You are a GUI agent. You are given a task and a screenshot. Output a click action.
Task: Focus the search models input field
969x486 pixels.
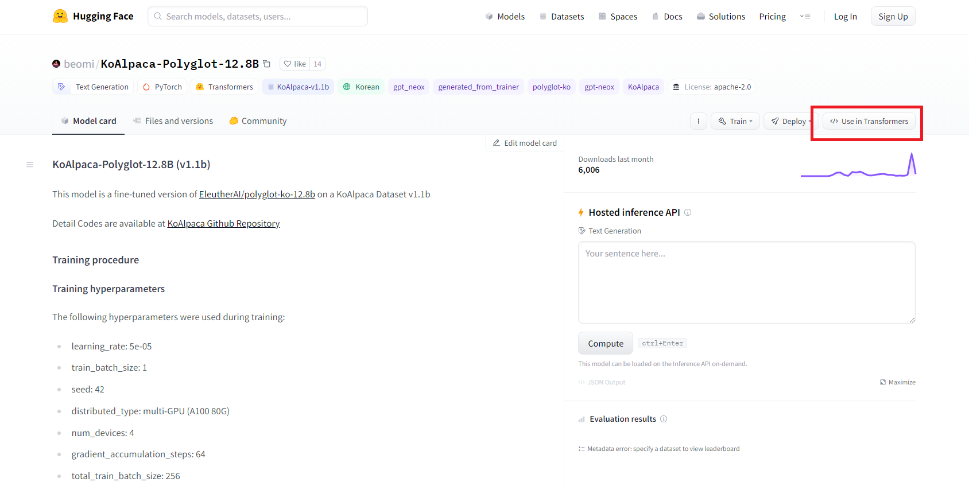click(258, 16)
